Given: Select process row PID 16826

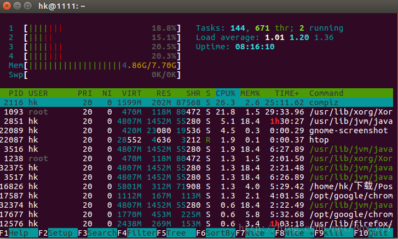Looking at the screenshot, I should 197,186.
